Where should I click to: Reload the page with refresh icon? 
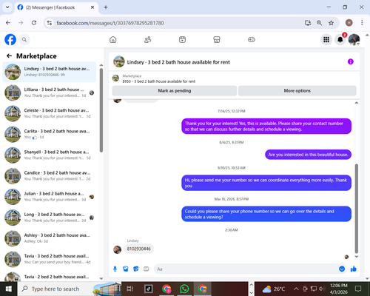pos(34,23)
